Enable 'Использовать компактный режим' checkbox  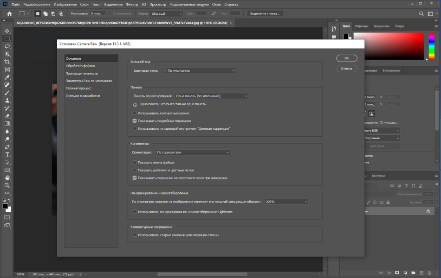(135, 113)
